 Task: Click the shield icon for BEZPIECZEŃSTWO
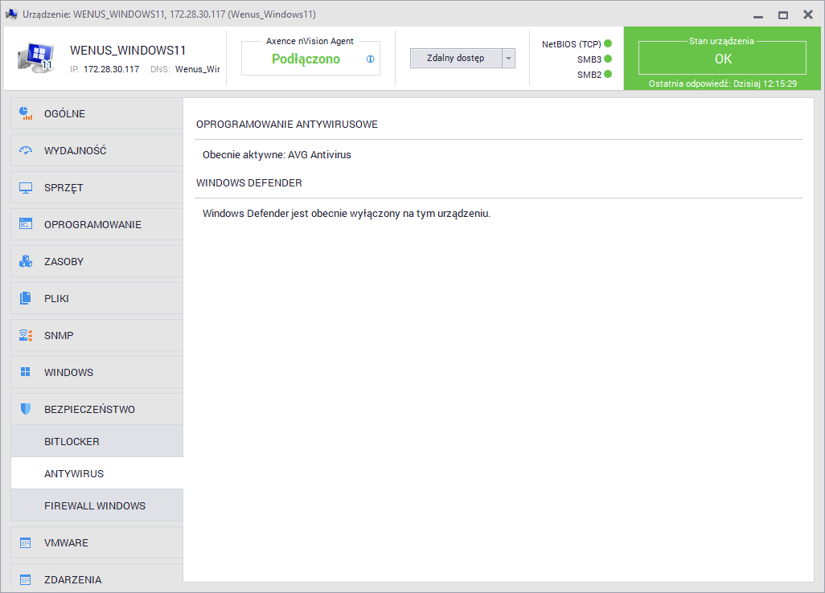click(x=26, y=409)
